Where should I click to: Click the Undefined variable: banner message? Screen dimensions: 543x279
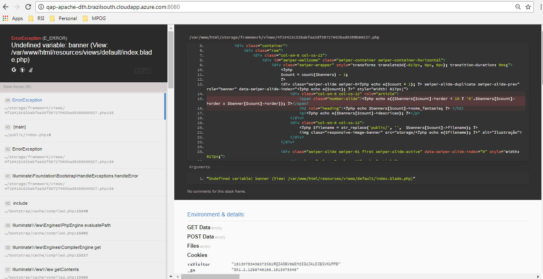click(x=82, y=53)
